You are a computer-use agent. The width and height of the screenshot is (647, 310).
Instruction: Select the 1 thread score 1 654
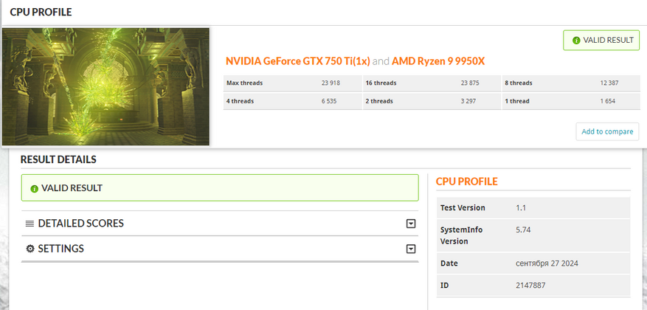coord(609,100)
